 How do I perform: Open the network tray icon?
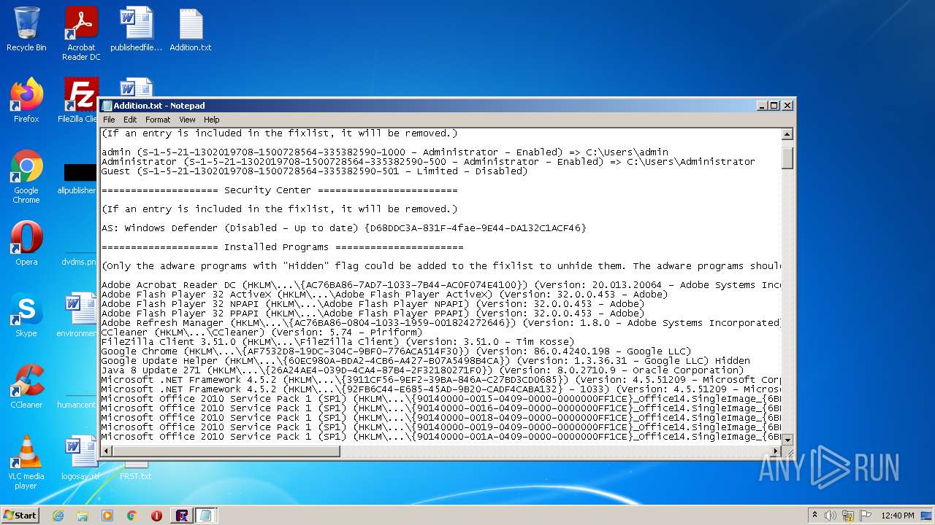coord(848,515)
